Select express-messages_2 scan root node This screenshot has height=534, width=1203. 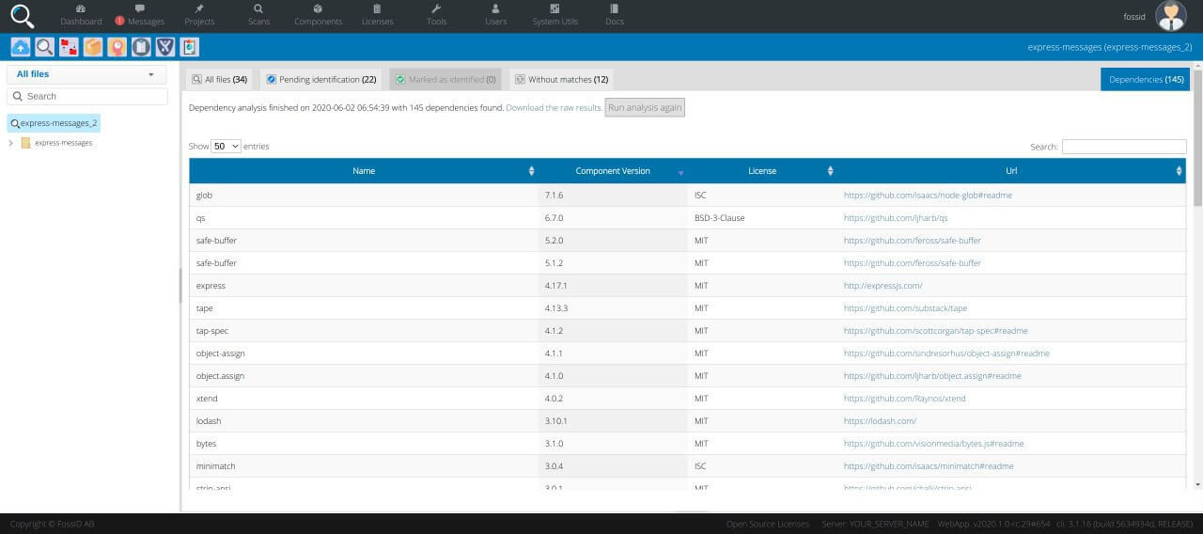pyautogui.click(x=54, y=123)
